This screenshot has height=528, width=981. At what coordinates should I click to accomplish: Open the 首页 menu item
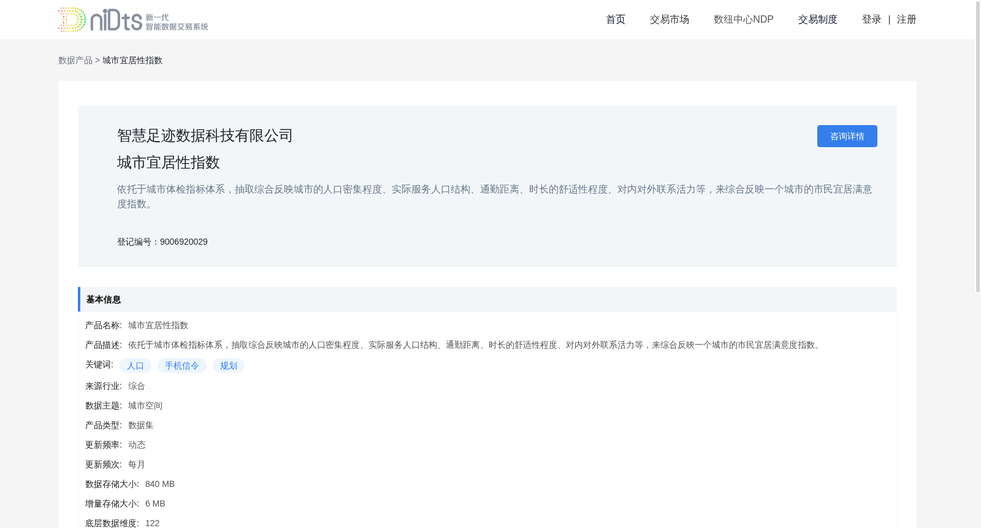616,20
